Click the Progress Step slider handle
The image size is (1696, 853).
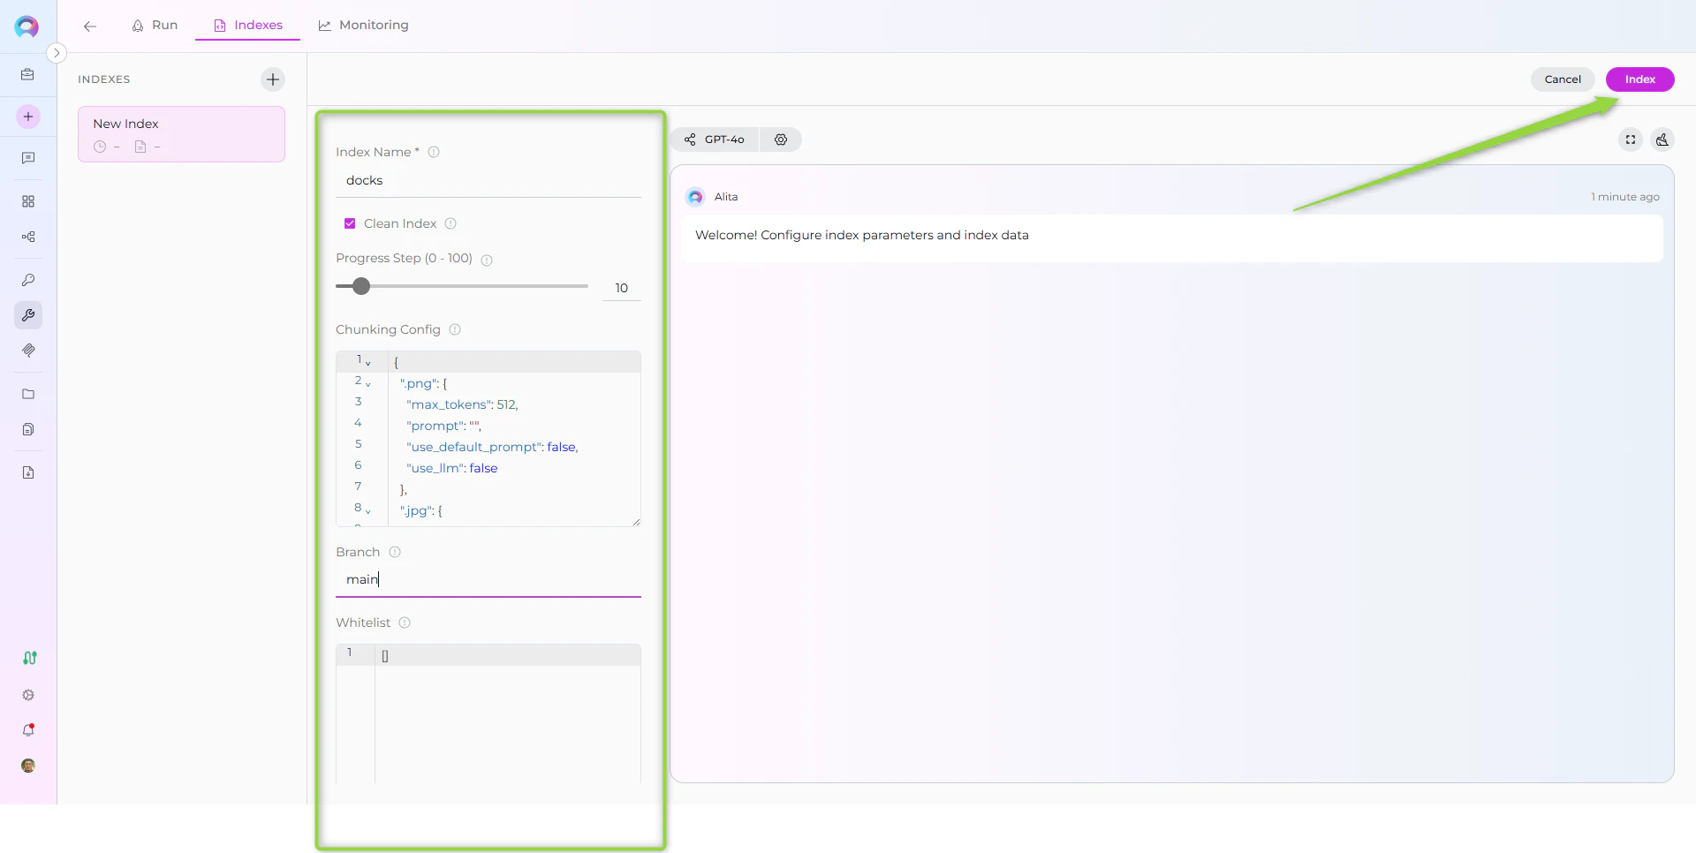tap(361, 286)
